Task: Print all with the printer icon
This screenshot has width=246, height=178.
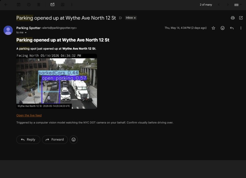Action: (x=233, y=18)
